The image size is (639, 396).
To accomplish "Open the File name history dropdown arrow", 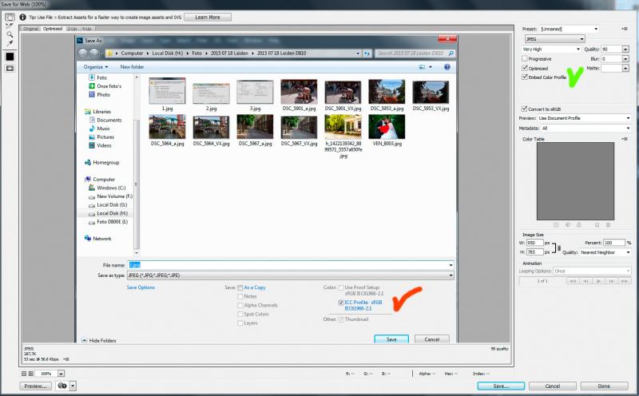I will (x=450, y=265).
